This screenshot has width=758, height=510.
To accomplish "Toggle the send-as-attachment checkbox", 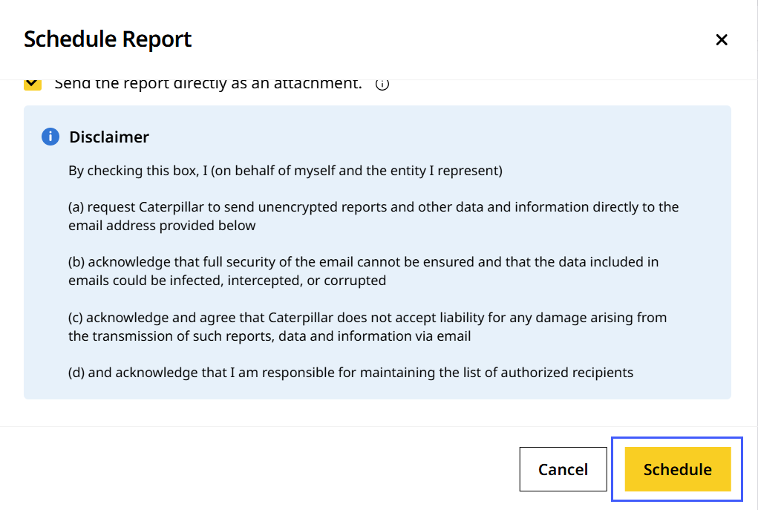I will click(33, 84).
